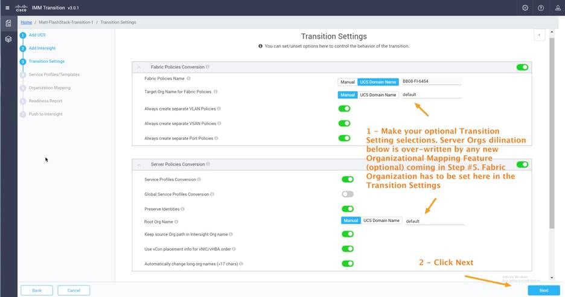The width and height of the screenshot is (565, 297).
Task: Select Organization Mapping step
Action: click(49, 88)
